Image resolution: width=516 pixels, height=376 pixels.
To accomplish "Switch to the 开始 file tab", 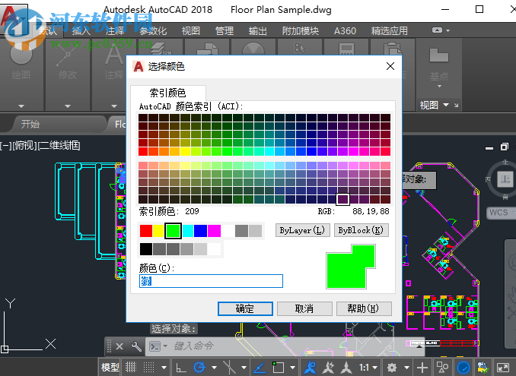I will 30,124.
